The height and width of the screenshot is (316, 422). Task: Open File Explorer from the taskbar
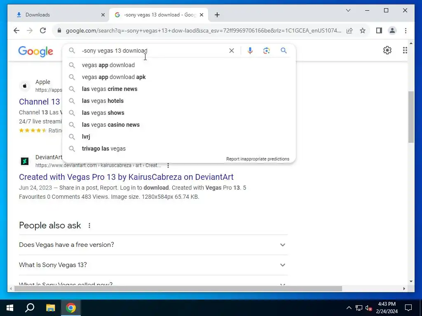[50, 308]
